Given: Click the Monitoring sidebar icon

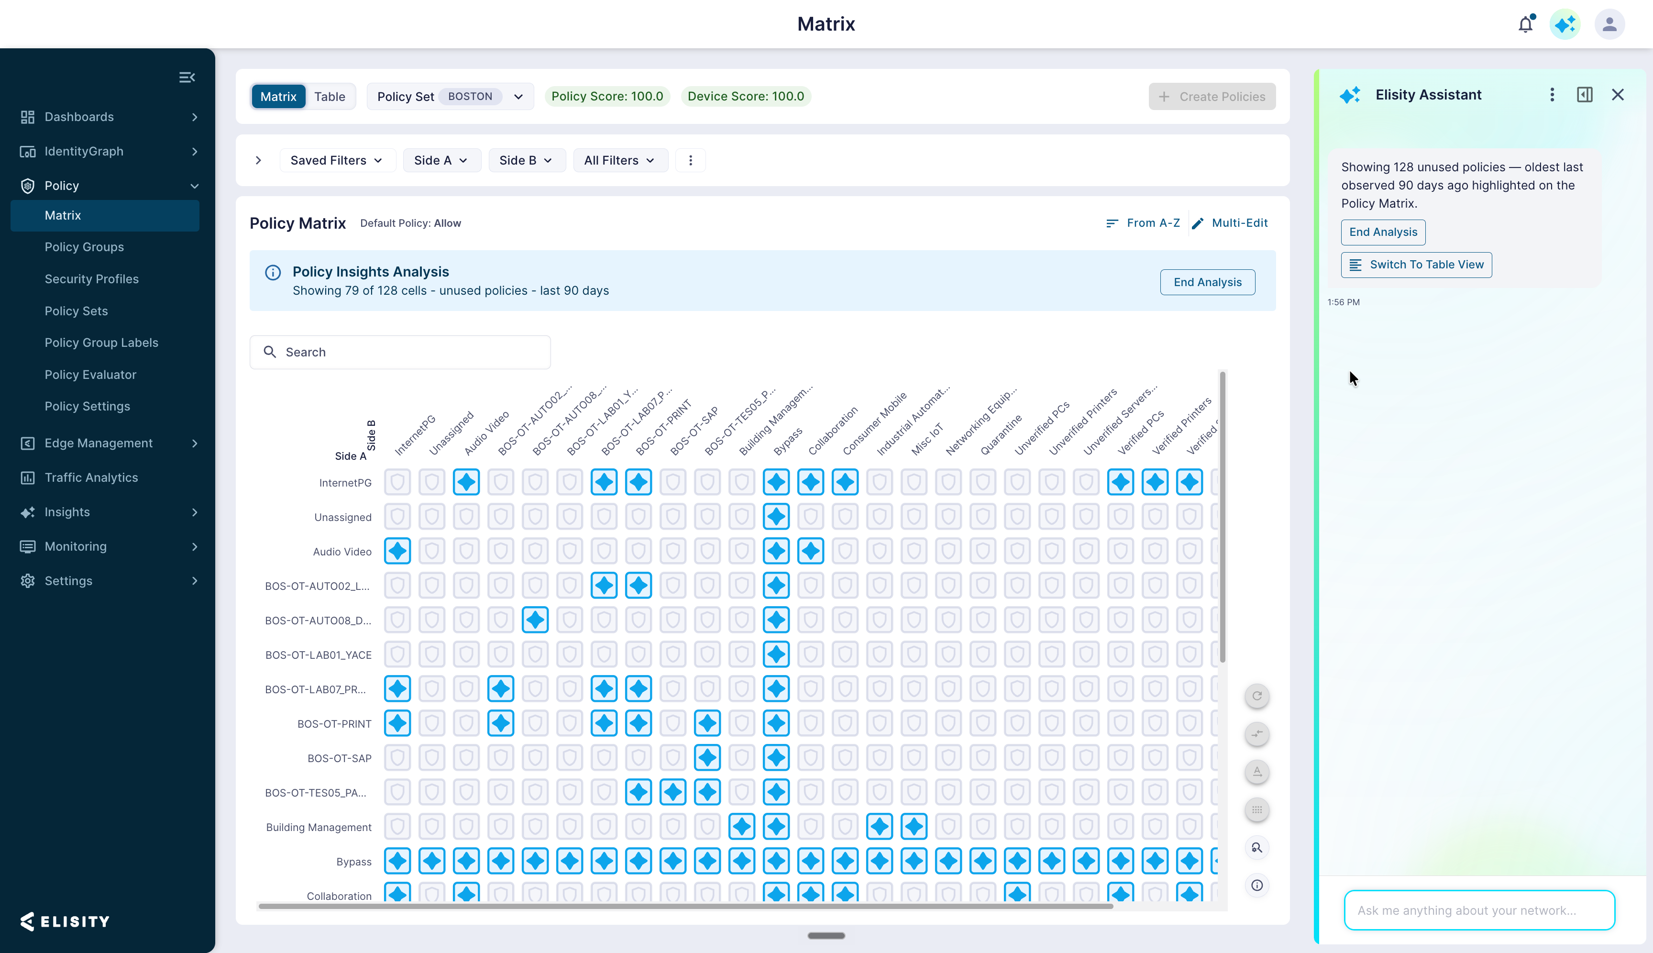Looking at the screenshot, I should [x=27, y=546].
